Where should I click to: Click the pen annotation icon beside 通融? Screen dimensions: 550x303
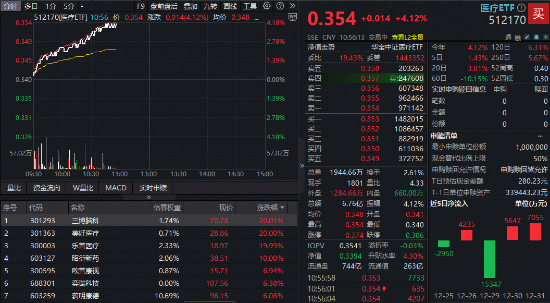click(x=527, y=37)
